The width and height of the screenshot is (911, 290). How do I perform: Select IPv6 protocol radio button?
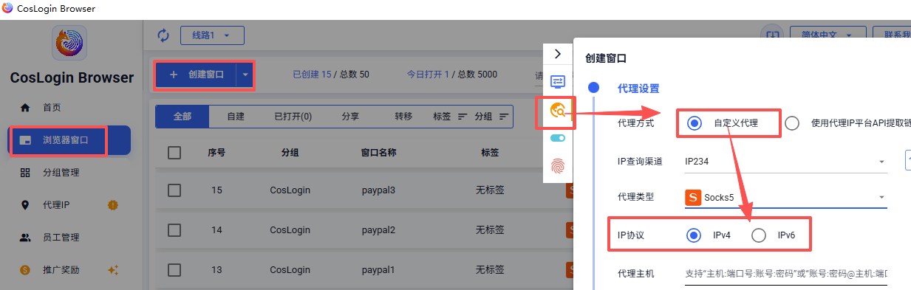pos(759,235)
